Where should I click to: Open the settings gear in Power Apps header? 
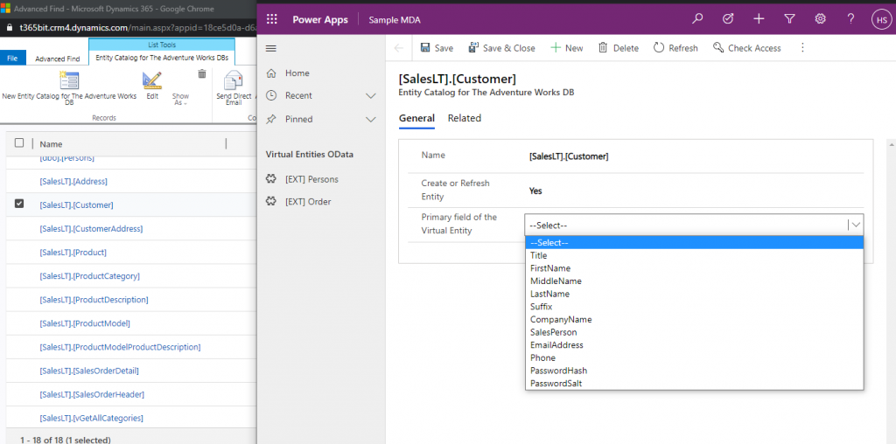click(x=821, y=19)
